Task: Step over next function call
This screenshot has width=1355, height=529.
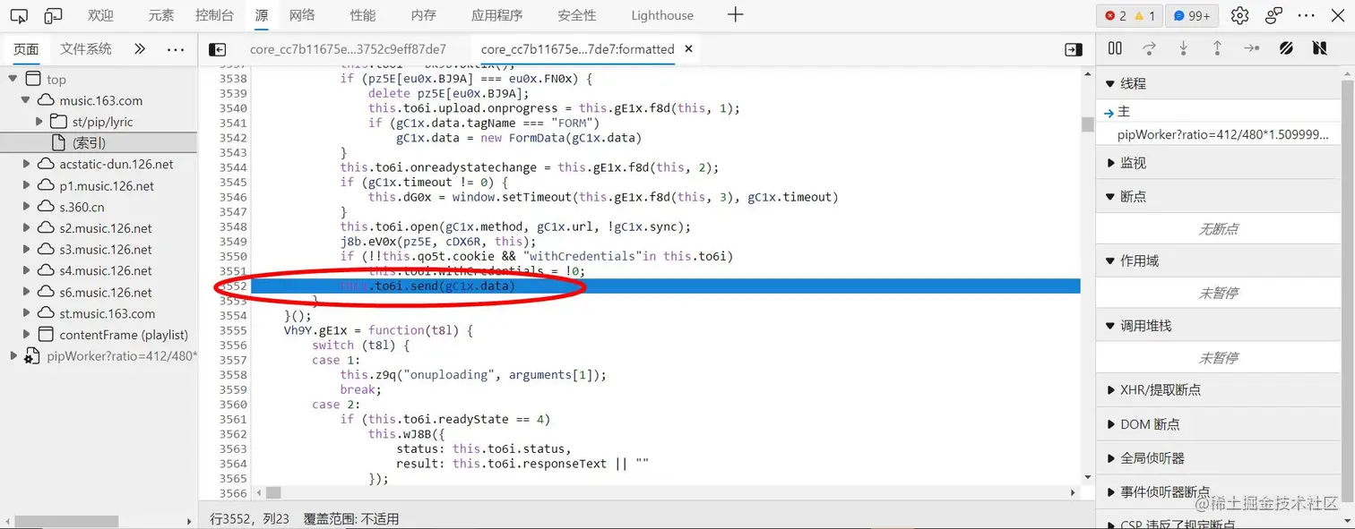Action: (x=1149, y=48)
